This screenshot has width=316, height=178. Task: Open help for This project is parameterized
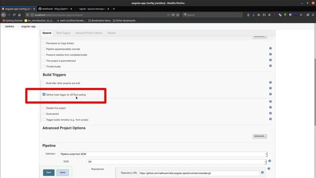click(x=271, y=60)
